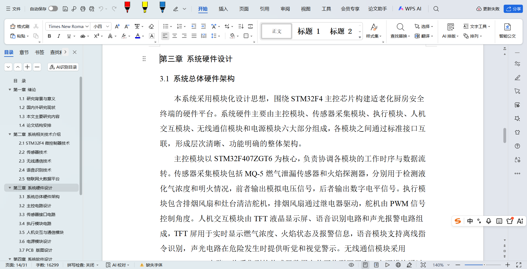Open the font size dropdown
Image resolution: width=527 pixels, height=269 pixels.
[x=108, y=26]
